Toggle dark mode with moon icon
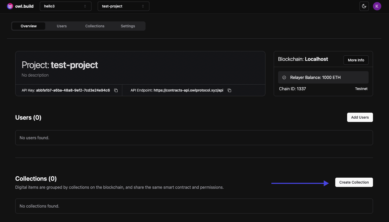The width and height of the screenshot is (389, 222). (364, 6)
